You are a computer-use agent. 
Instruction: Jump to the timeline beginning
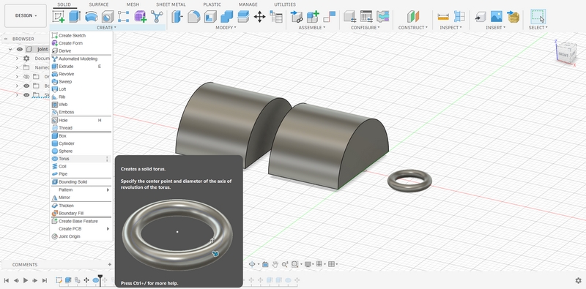[7, 280]
